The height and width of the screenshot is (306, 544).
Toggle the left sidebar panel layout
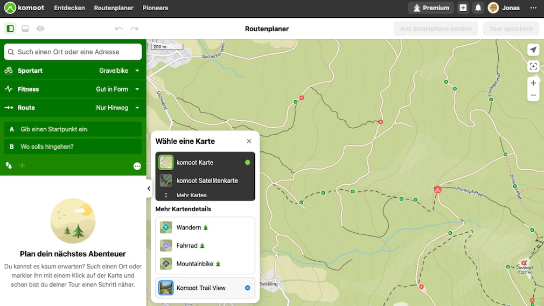pos(10,29)
